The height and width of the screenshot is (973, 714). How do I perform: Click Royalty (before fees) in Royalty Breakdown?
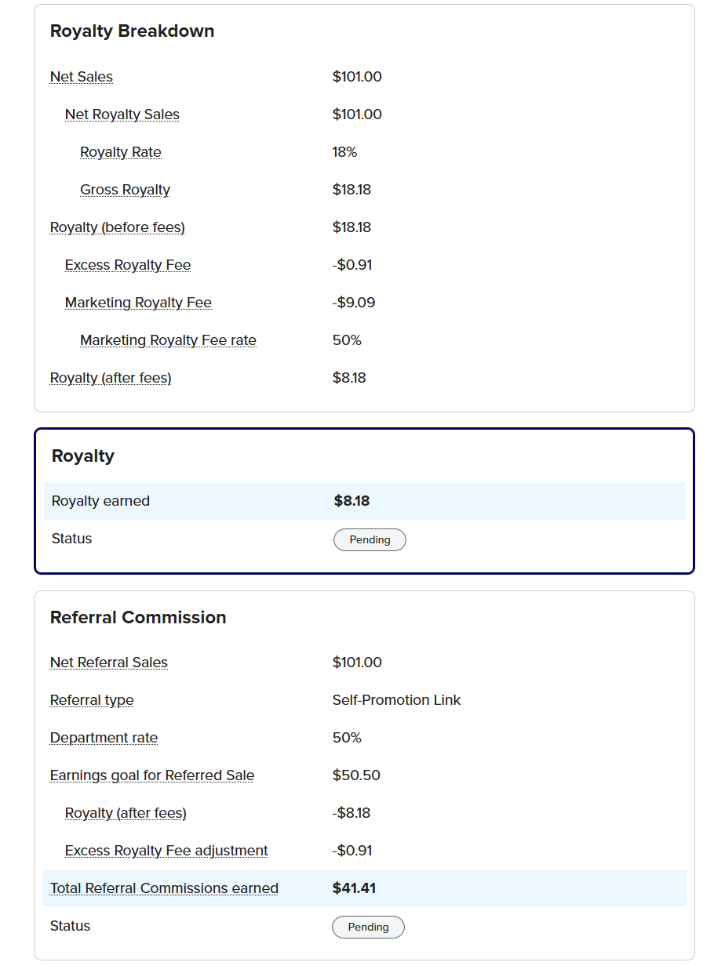tap(118, 227)
